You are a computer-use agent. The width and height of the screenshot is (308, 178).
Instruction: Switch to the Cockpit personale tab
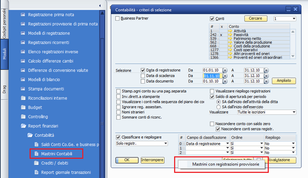(x=4, y=24)
